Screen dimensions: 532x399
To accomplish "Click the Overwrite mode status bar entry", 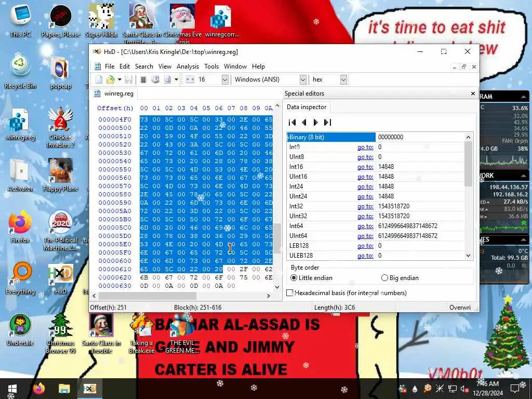I will click(x=460, y=308).
